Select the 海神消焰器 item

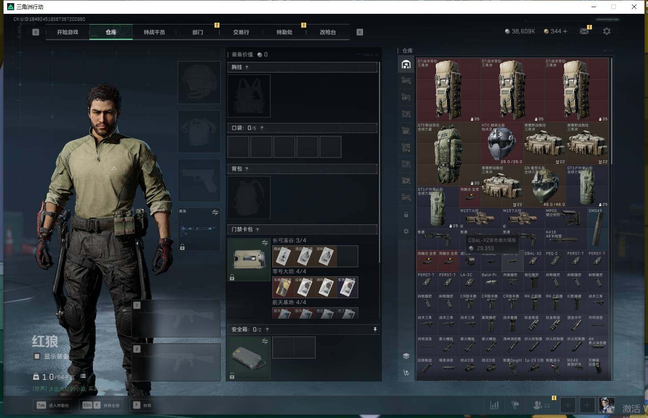point(512,346)
